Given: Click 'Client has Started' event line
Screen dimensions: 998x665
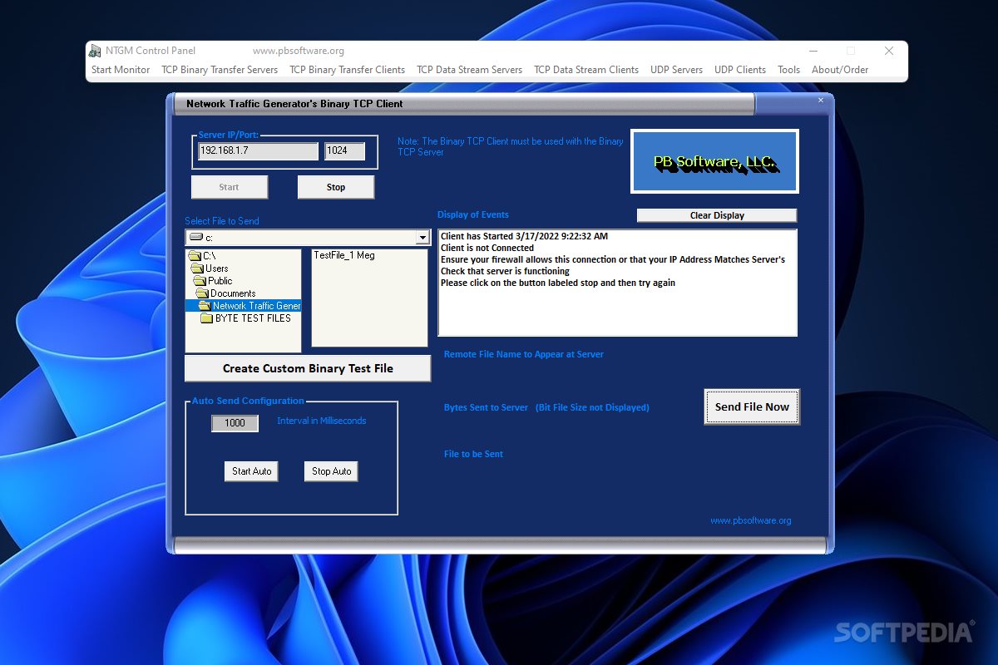Looking at the screenshot, I should click(x=524, y=236).
